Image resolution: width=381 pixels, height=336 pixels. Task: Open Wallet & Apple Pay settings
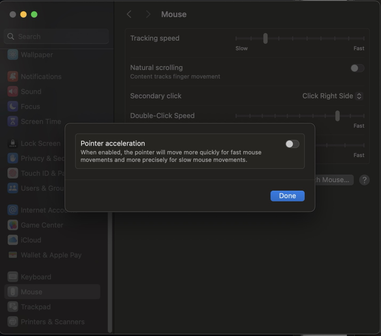point(51,255)
